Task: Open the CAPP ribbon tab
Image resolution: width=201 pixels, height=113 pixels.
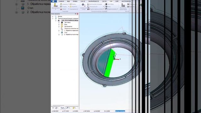Action: (x=117, y=1)
